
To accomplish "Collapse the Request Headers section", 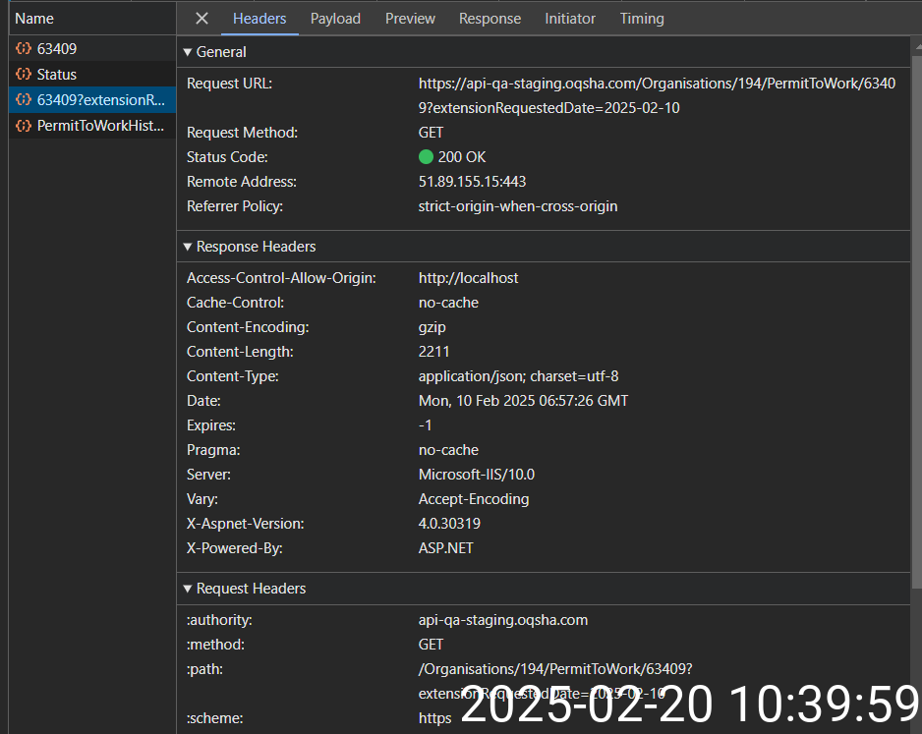I will (x=189, y=589).
